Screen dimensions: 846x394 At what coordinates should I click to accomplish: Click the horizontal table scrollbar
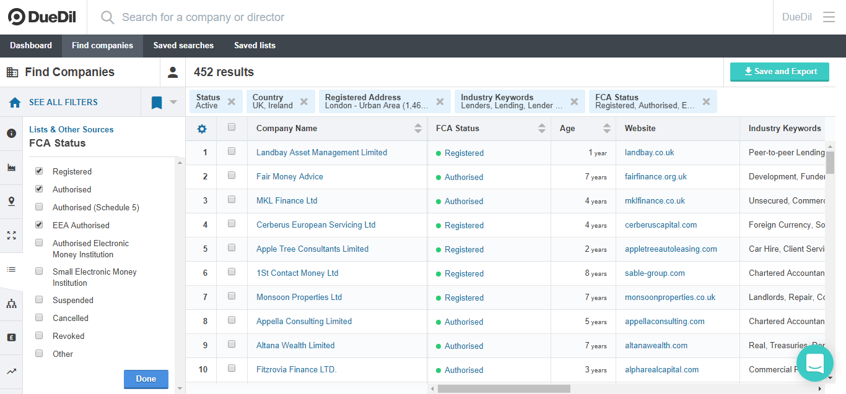(504, 389)
